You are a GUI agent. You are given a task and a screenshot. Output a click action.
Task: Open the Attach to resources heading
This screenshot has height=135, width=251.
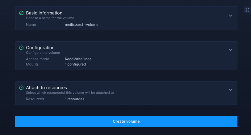pos(46,88)
